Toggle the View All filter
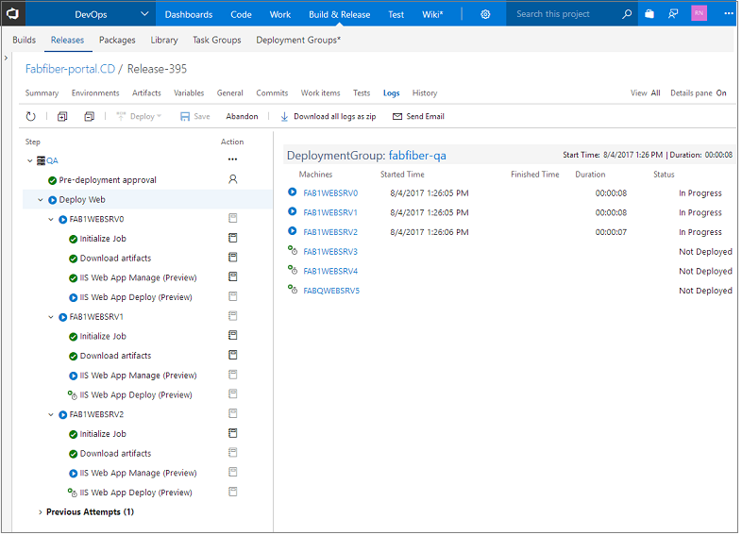This screenshot has height=535, width=742. pos(655,93)
